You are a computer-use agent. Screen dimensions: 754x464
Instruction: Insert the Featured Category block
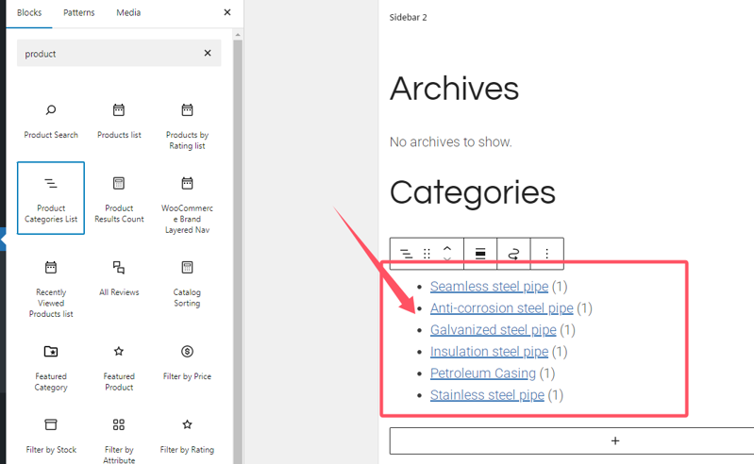point(51,368)
